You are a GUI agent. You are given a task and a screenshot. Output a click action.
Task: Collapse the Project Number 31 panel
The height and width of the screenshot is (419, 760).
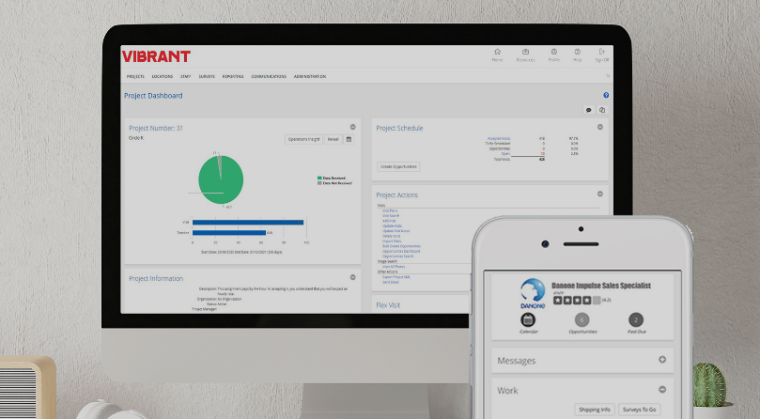pyautogui.click(x=353, y=127)
